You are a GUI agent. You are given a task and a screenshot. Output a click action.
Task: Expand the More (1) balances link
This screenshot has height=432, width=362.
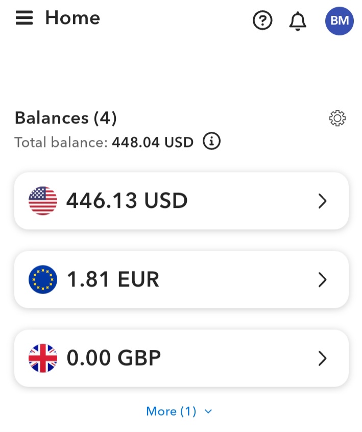(x=179, y=412)
